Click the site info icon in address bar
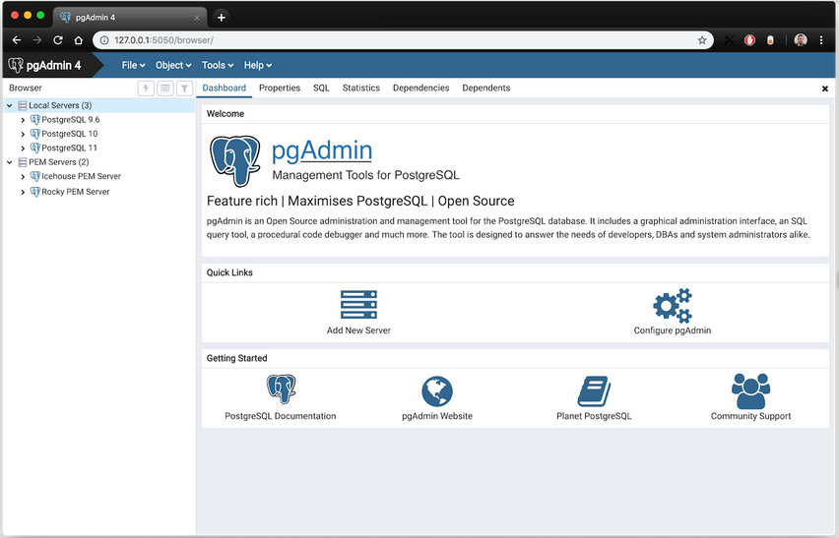839x538 pixels. tap(104, 40)
